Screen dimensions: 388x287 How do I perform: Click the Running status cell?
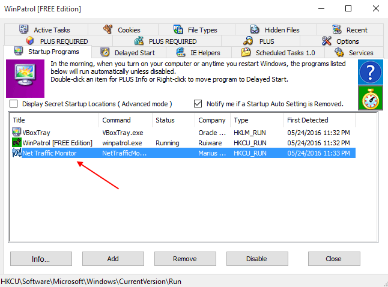(x=168, y=143)
